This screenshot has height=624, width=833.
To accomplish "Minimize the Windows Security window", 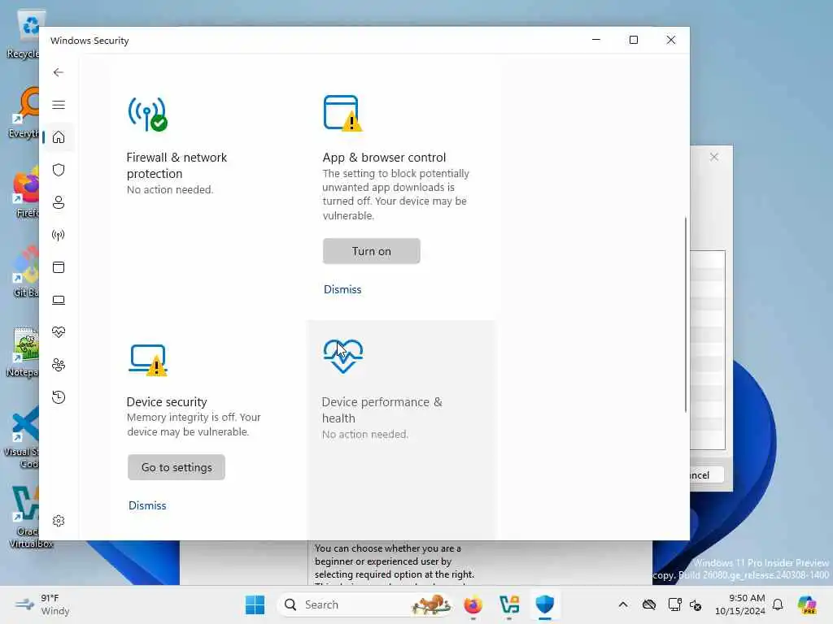I will point(596,40).
